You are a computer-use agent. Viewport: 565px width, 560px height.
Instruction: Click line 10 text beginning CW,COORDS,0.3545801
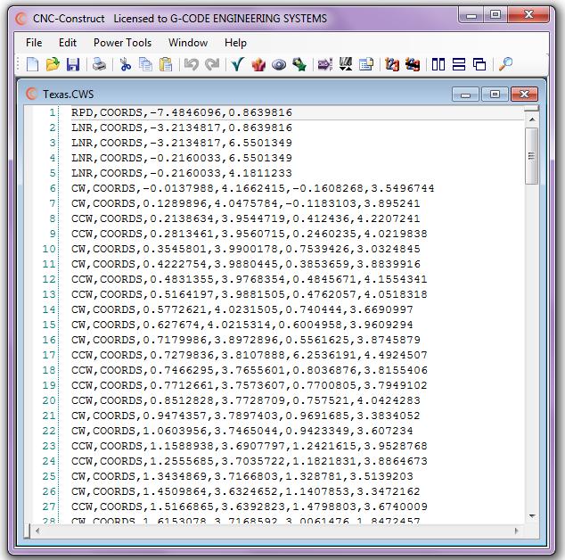245,249
